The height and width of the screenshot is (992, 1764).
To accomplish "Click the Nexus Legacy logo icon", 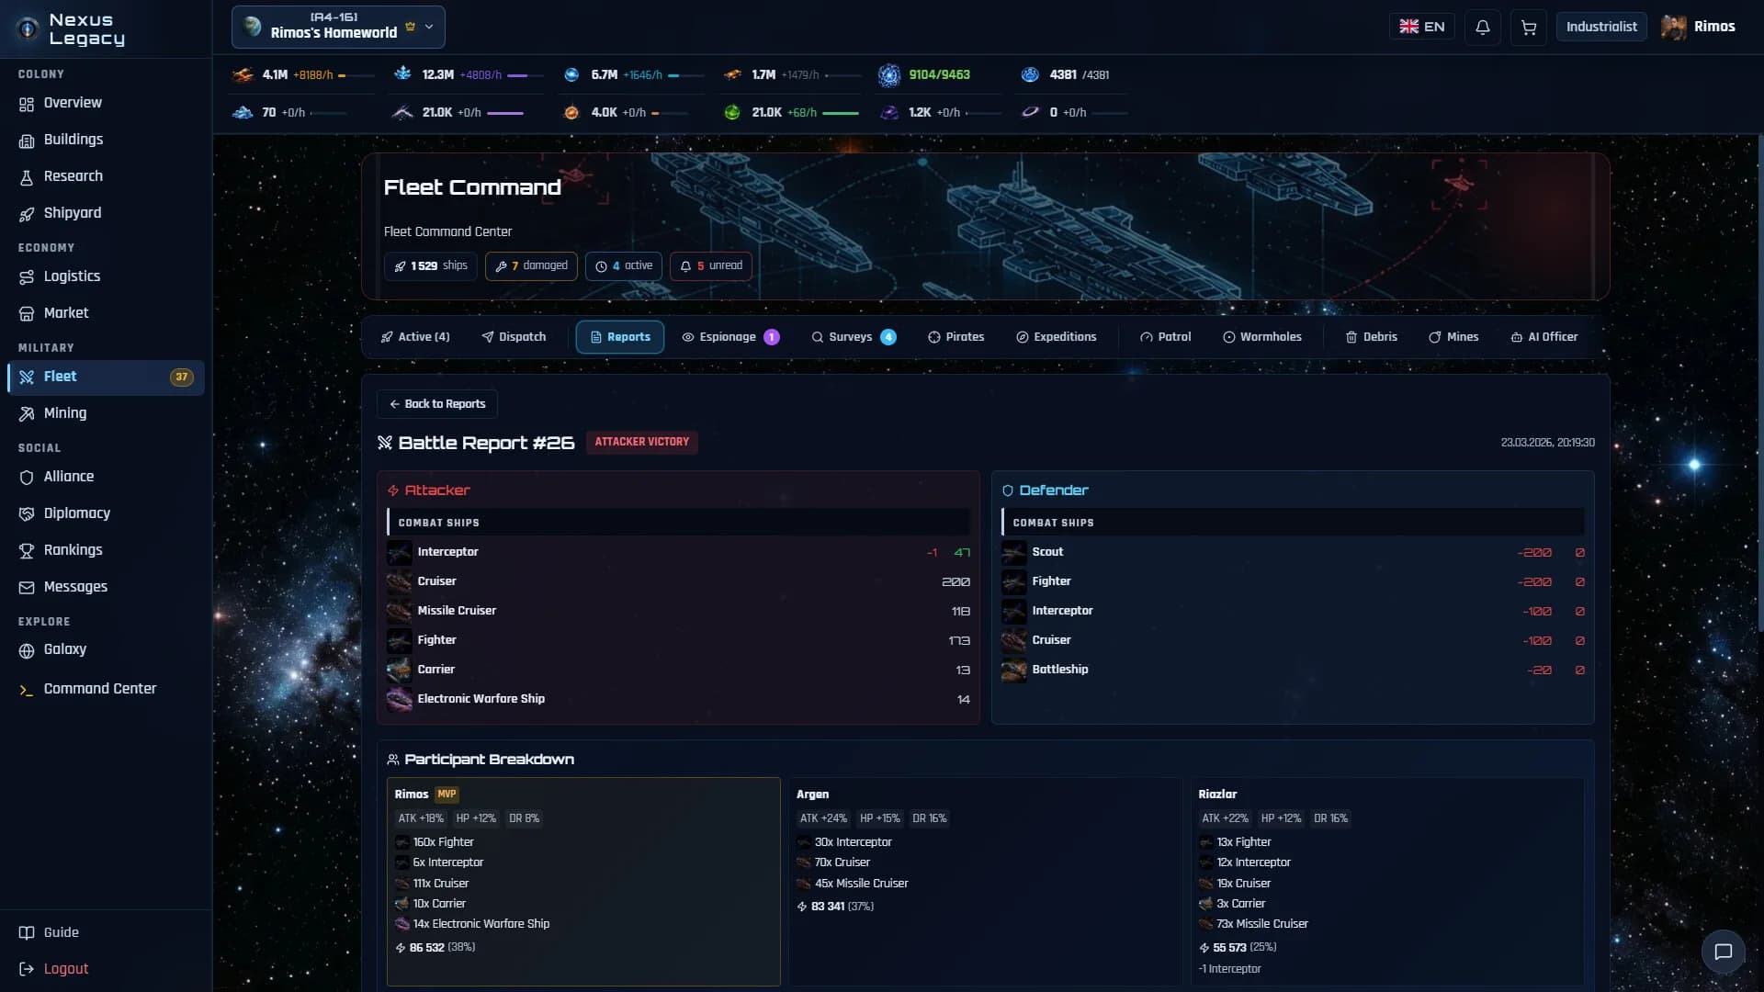I will (28, 28).
